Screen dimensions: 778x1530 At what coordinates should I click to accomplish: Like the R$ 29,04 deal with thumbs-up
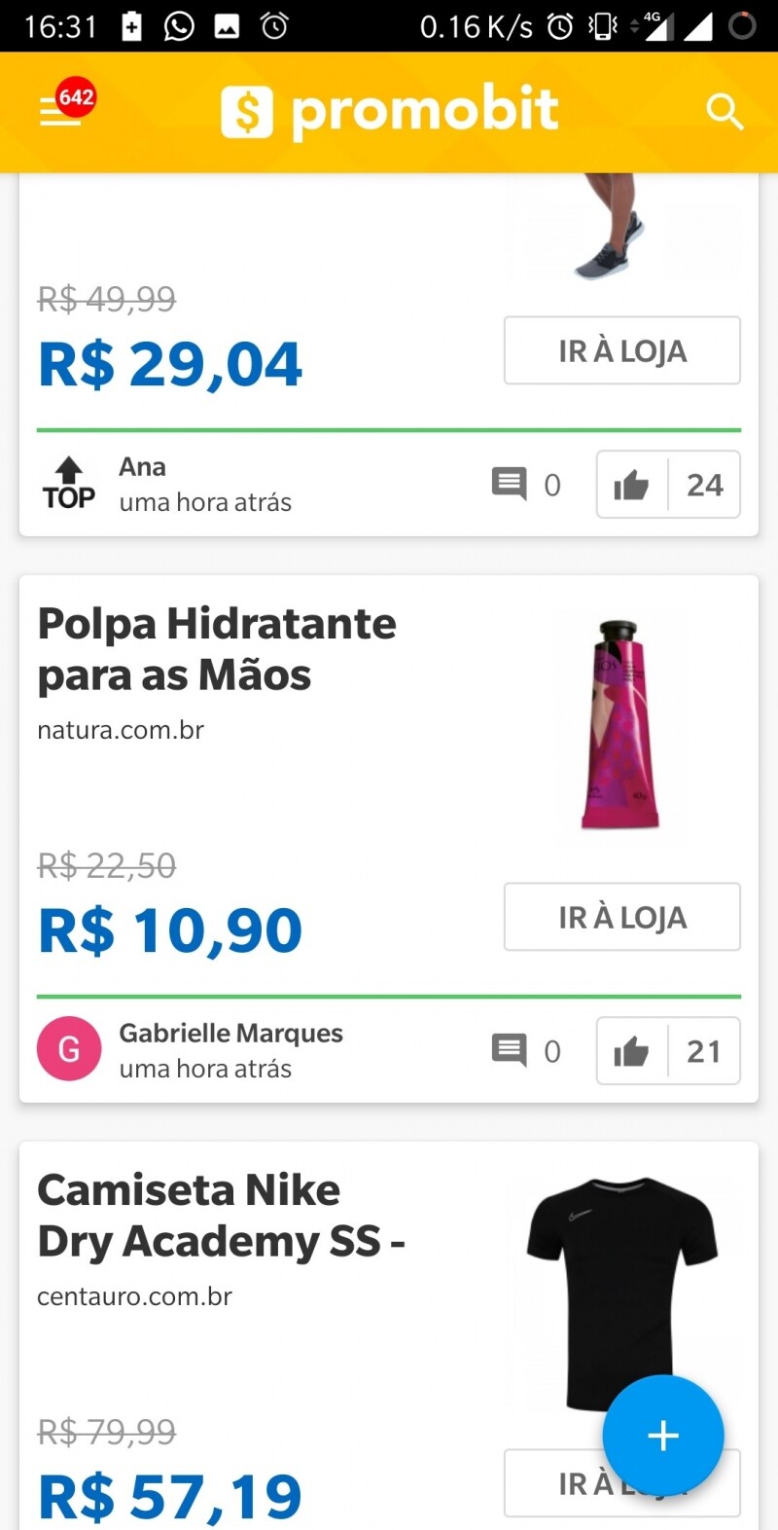[632, 485]
